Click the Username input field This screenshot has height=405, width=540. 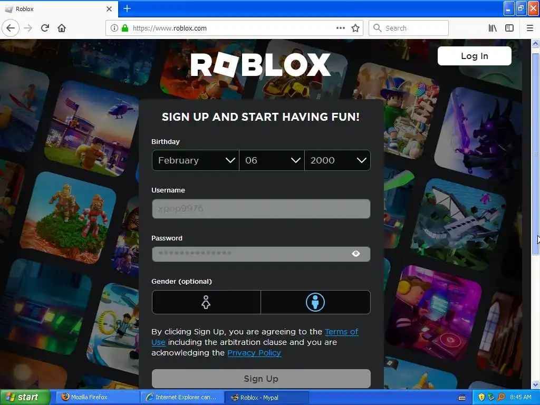click(x=261, y=209)
